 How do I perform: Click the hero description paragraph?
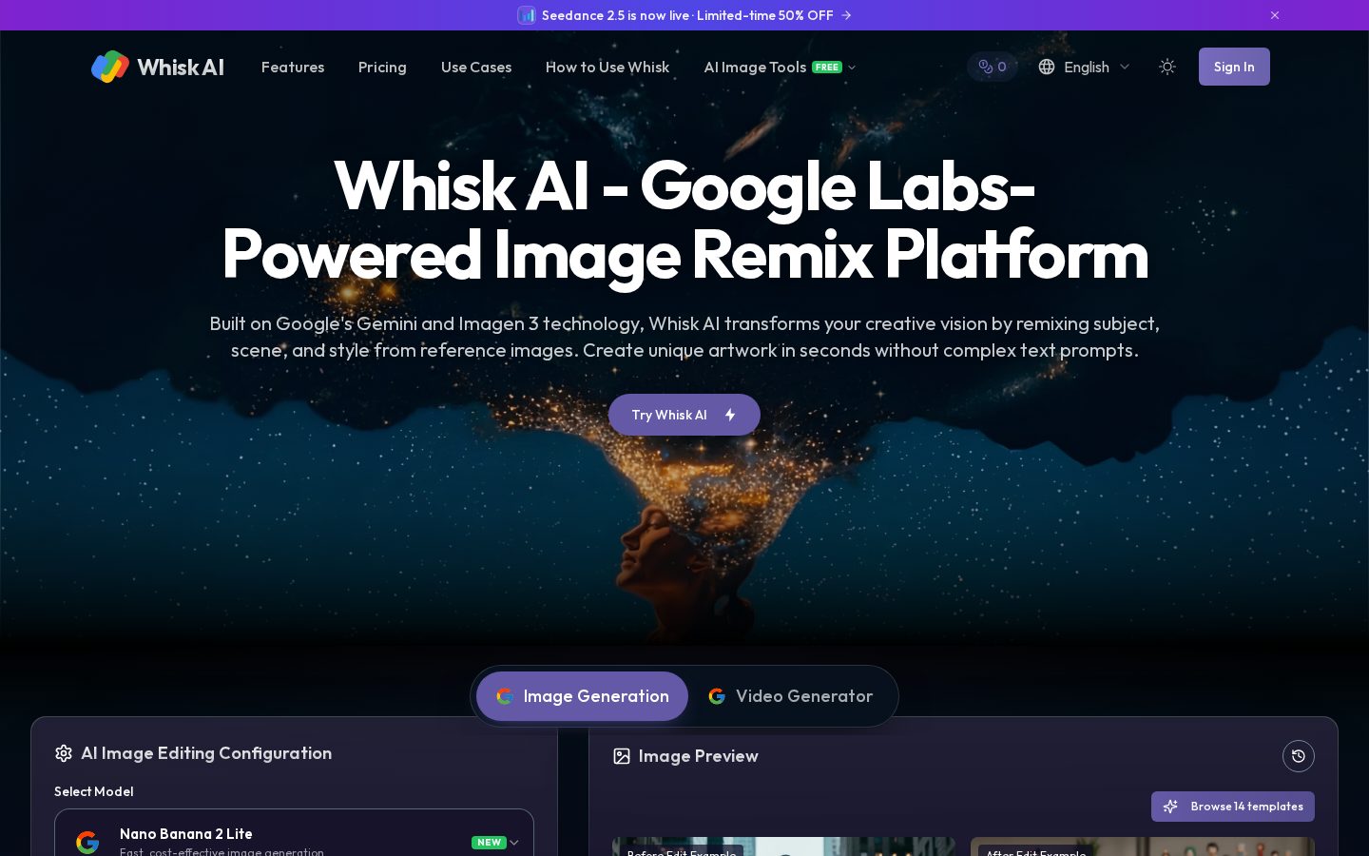(x=684, y=337)
